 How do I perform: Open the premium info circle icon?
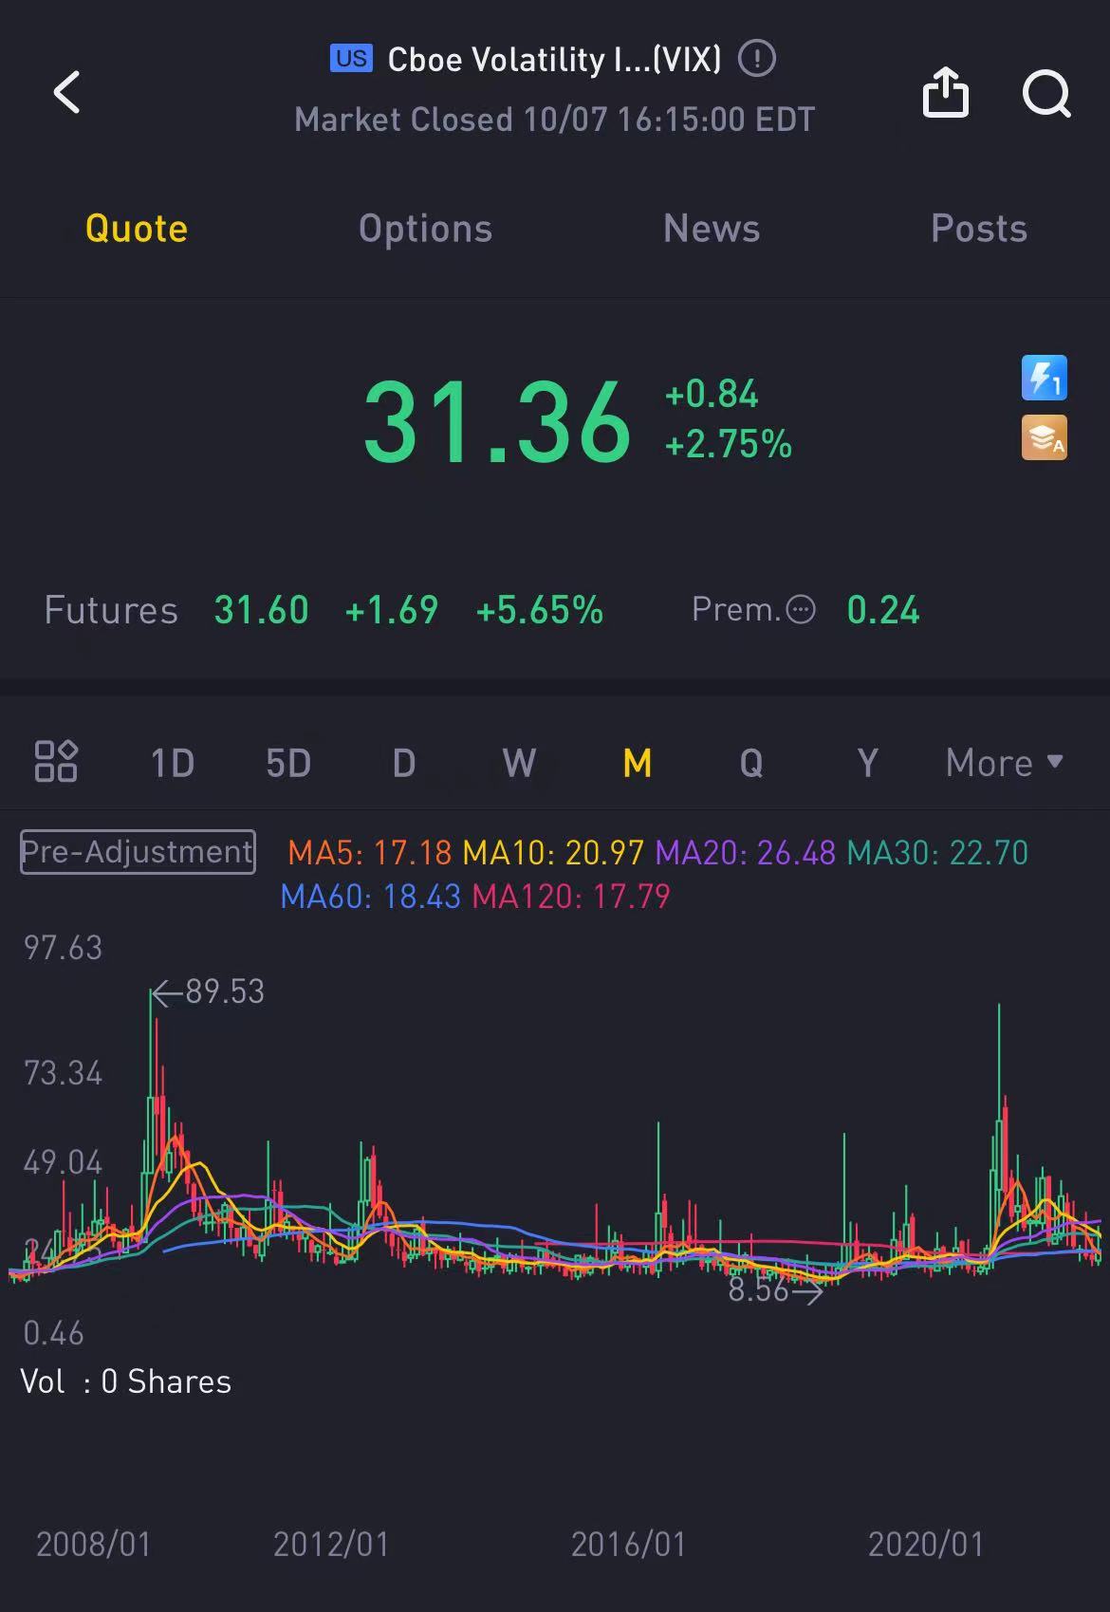[801, 609]
